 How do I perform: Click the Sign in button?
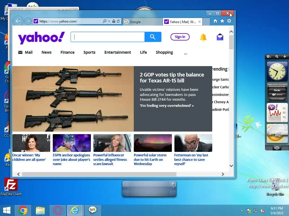point(180,37)
